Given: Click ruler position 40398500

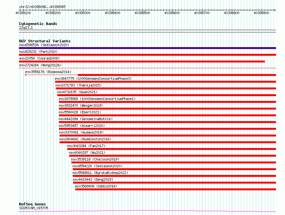Looking at the screenshot, I should tap(142, 13).
